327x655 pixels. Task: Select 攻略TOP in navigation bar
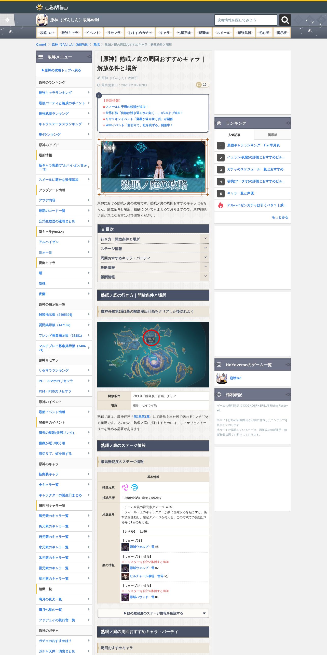(x=47, y=33)
